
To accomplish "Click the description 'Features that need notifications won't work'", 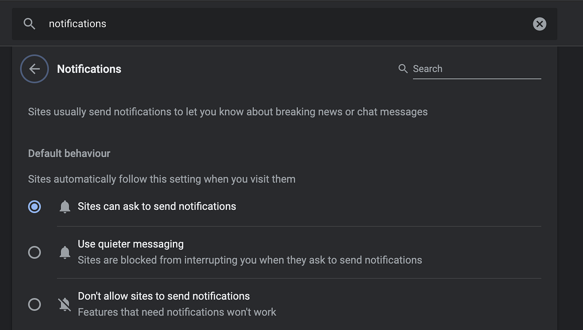I will pos(177,312).
